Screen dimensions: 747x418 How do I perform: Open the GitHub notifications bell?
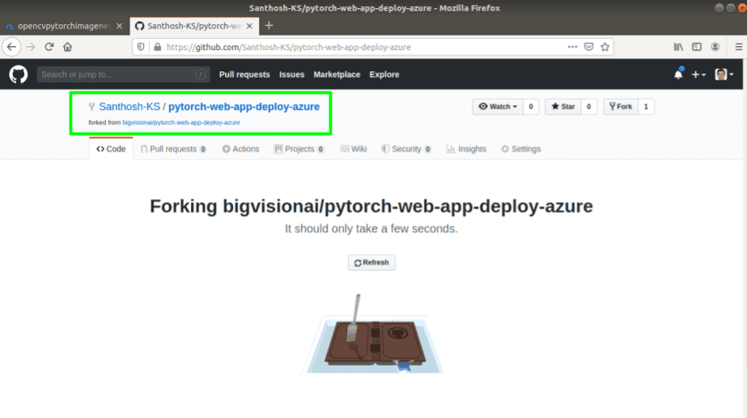678,74
